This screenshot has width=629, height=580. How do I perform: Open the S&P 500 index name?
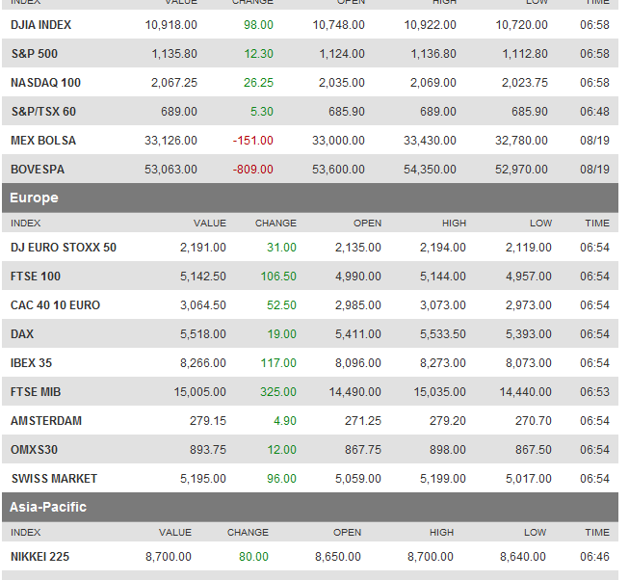click(x=35, y=54)
